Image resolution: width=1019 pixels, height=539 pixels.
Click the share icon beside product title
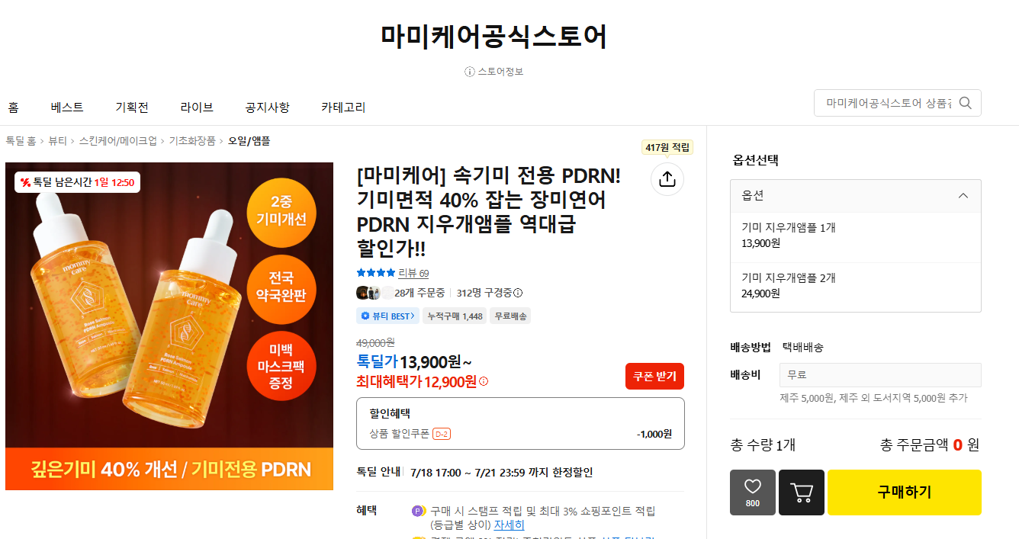pos(667,179)
